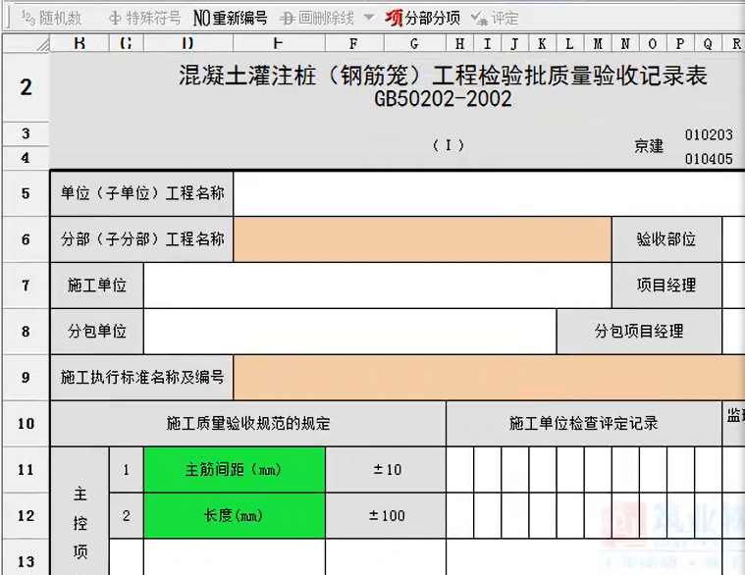Click the 分包项目经理 label cell
This screenshot has width=745, height=575.
[639, 332]
